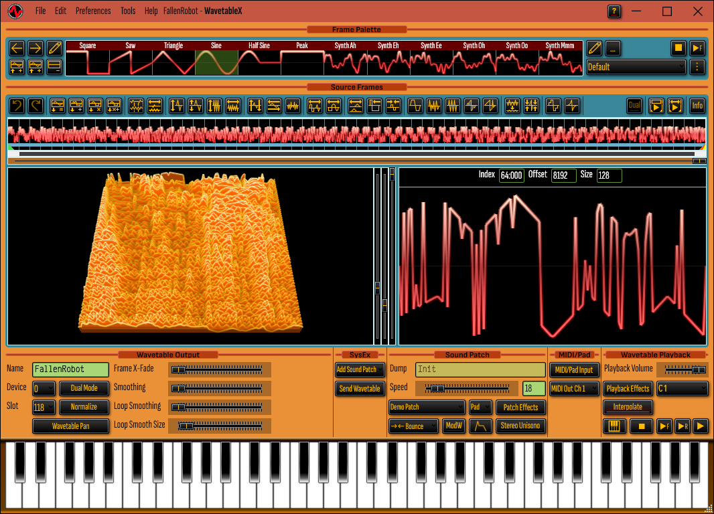Open the Pad dropdown

tap(480, 407)
